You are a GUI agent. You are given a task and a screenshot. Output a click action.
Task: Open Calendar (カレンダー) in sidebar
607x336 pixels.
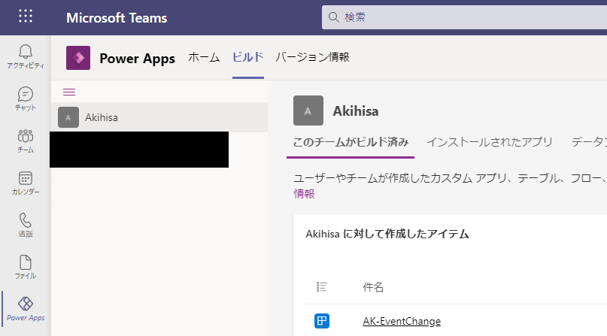[x=26, y=183]
